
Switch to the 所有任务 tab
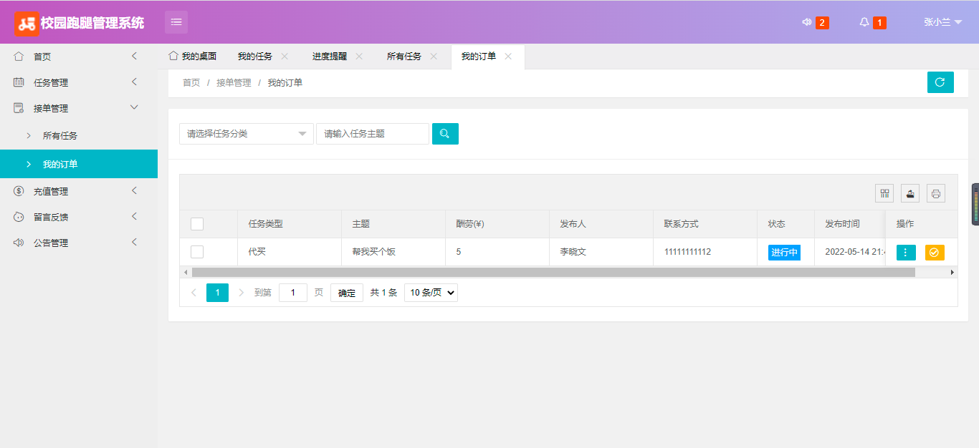(404, 57)
